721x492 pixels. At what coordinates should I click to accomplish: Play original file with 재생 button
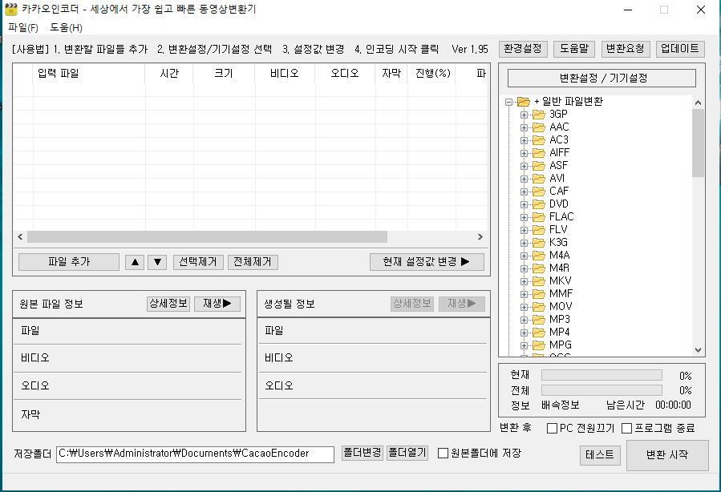(217, 304)
